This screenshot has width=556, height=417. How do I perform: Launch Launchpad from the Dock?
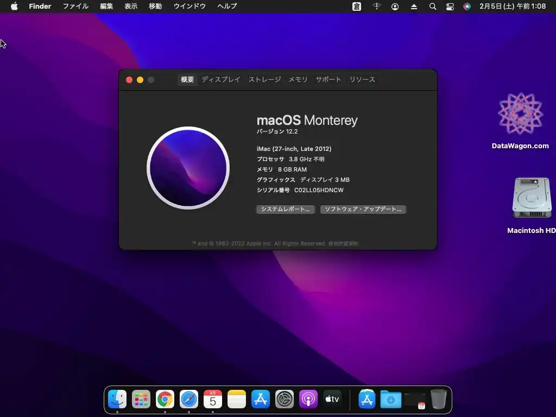(141, 399)
